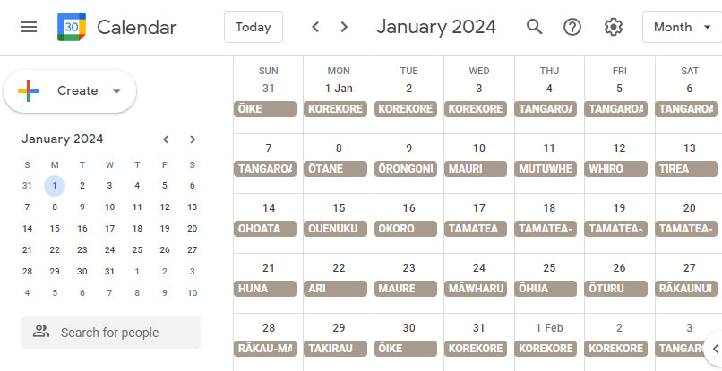Mini calendar previous month arrow
This screenshot has width=722, height=371.
point(166,139)
